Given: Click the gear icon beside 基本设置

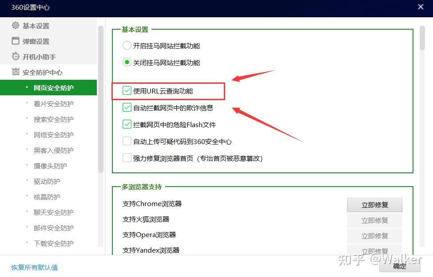Looking at the screenshot, I should click(x=16, y=25).
